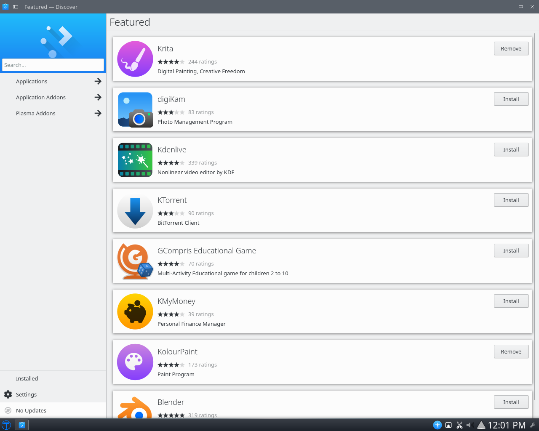539x431 pixels.
Task: Click the Kdenlive star rating
Action: pyautogui.click(x=171, y=162)
